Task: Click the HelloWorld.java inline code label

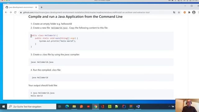Action: [x=59, y=28]
